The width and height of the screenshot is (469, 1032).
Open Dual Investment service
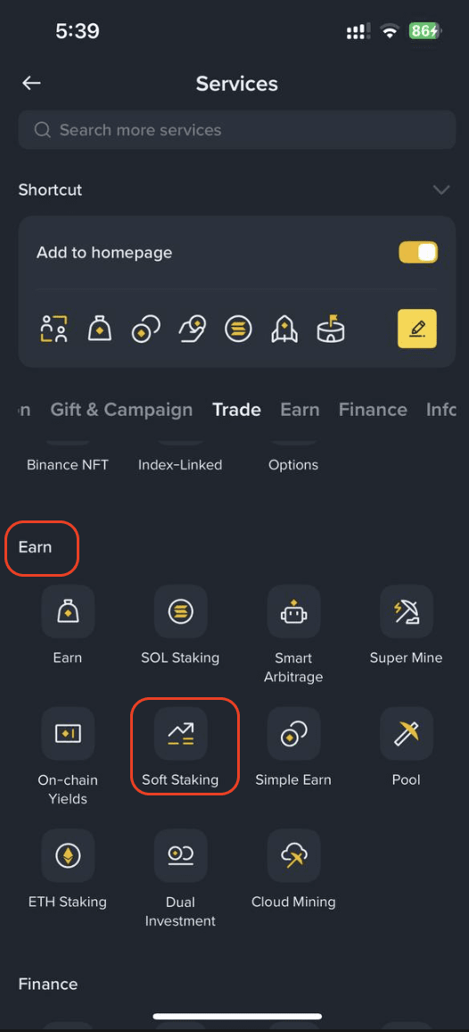[181, 855]
